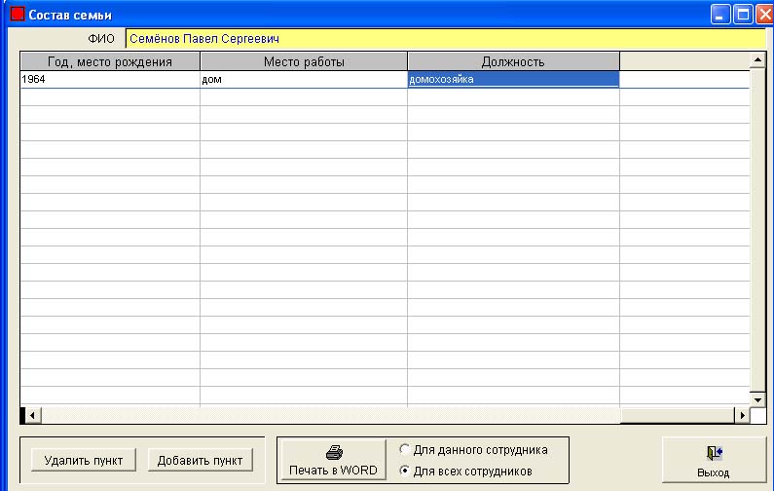Click the Добавить пункт button

pos(200,461)
